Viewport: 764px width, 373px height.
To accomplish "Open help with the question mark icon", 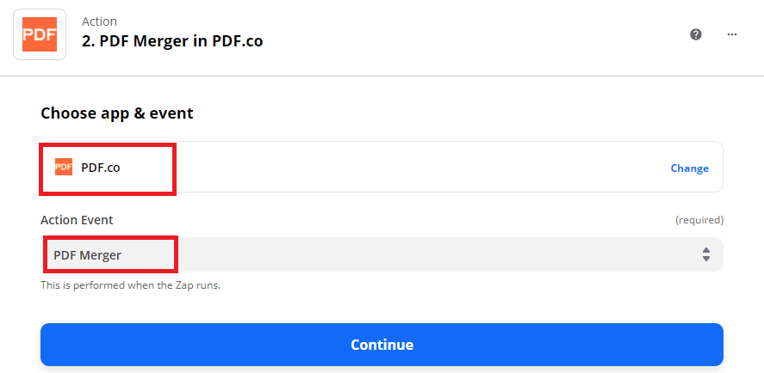I will 696,34.
